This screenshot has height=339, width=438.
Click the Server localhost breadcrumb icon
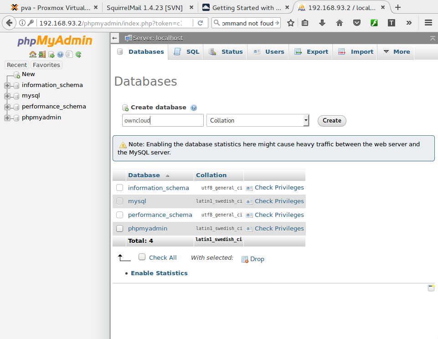[x=128, y=38]
